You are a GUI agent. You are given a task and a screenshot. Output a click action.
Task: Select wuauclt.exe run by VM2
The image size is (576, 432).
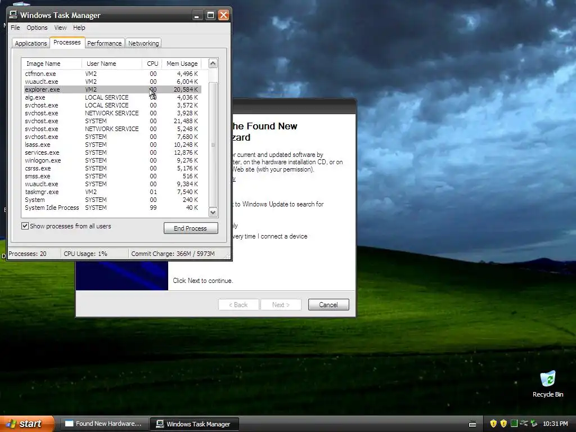112,82
